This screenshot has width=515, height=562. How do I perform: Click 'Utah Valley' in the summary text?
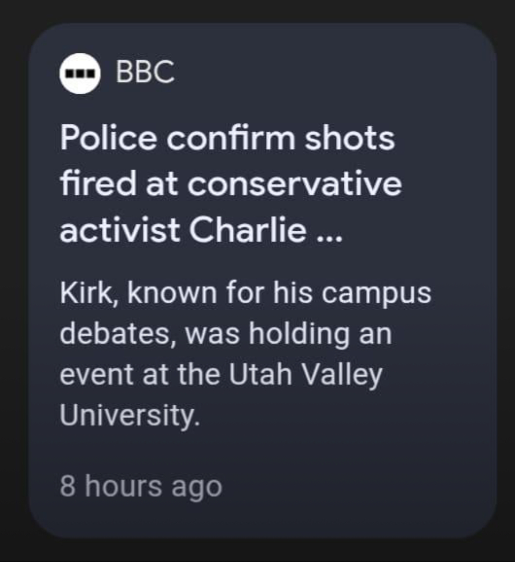(x=305, y=374)
